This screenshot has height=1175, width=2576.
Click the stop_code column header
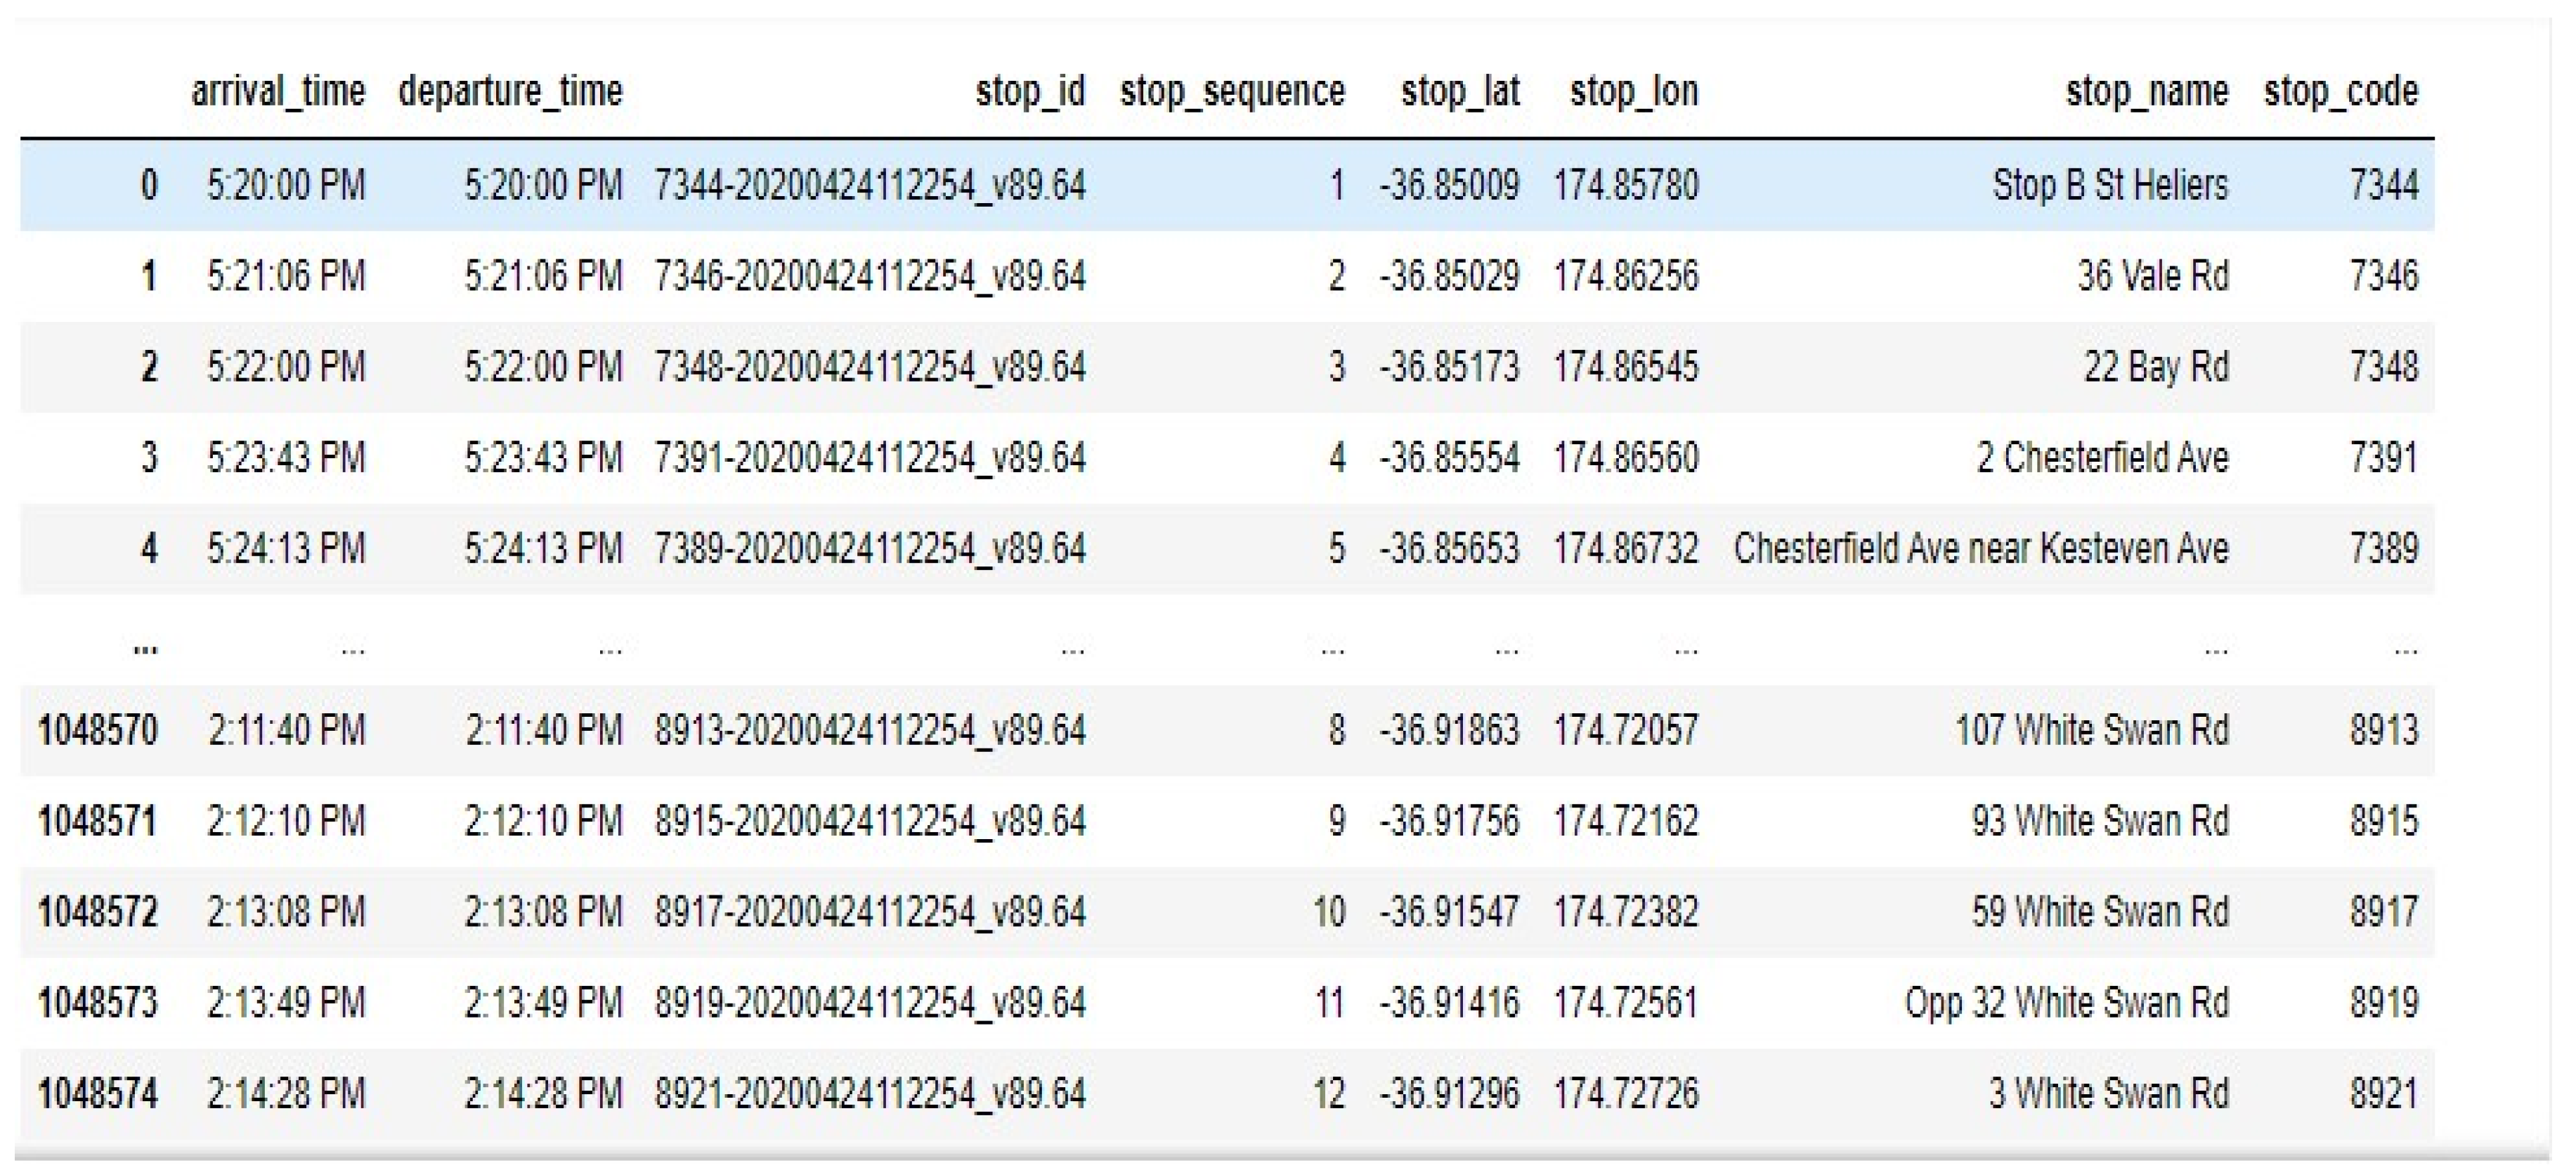click(2340, 92)
